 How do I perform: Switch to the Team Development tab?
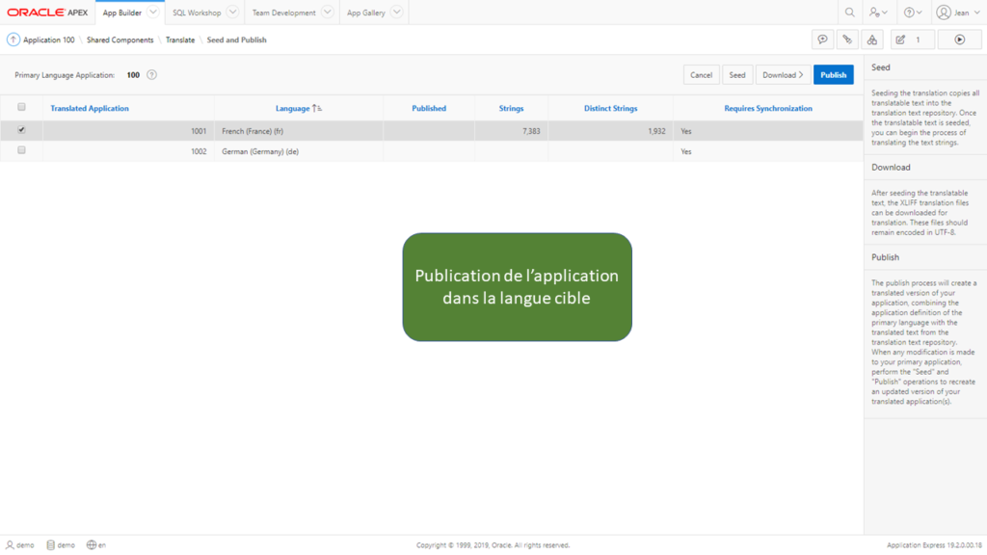[284, 13]
